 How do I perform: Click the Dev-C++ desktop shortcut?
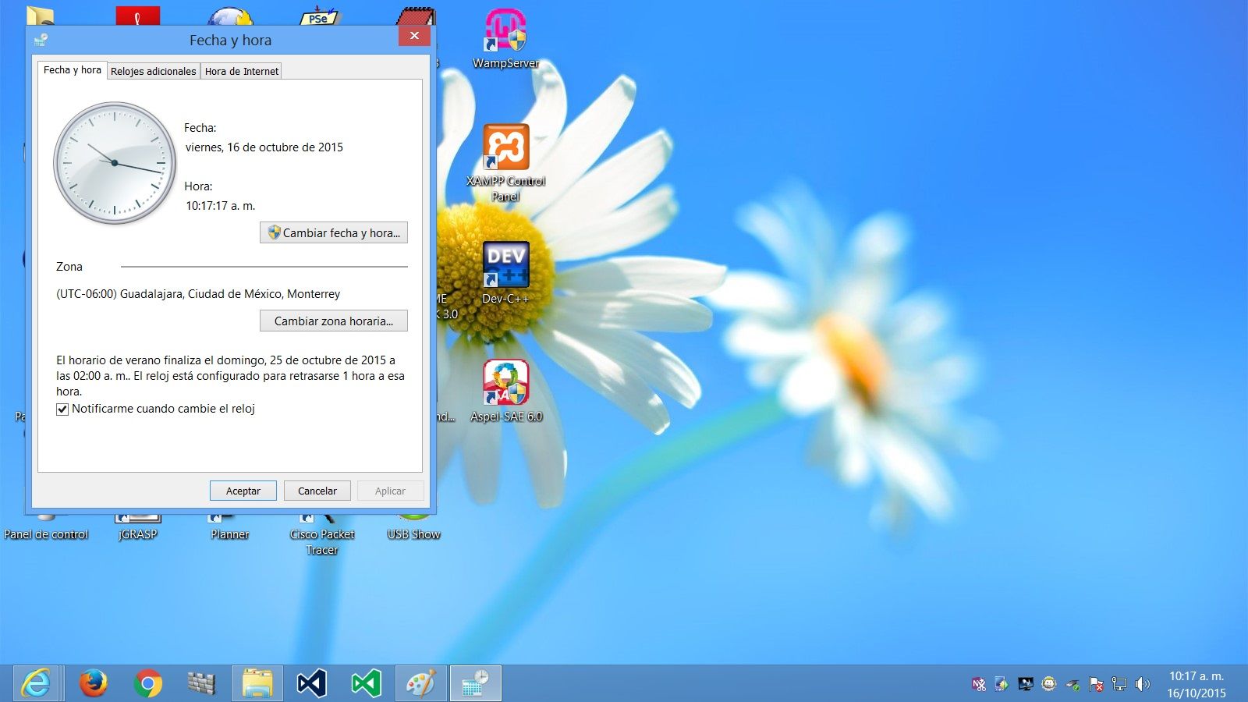pos(505,265)
